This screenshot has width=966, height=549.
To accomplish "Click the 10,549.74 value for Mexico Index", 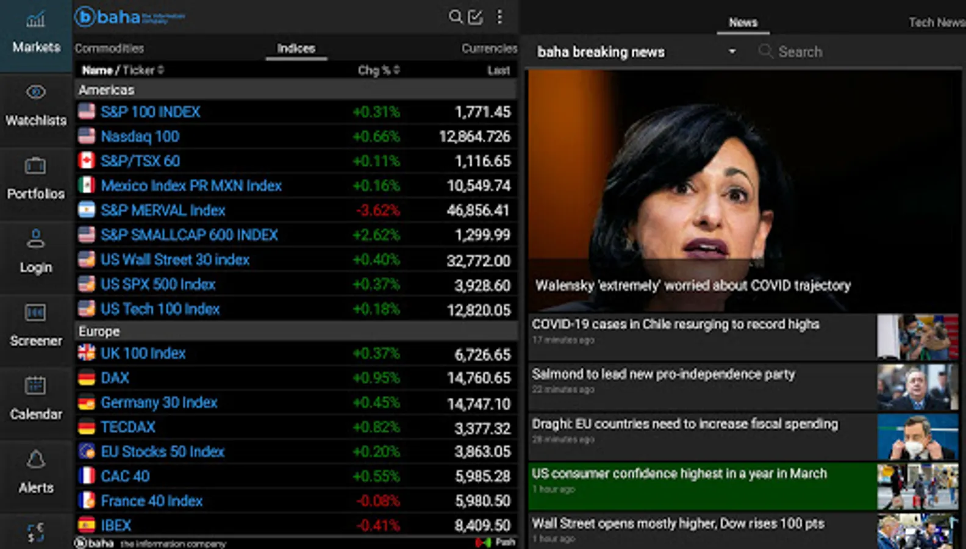I will coord(479,185).
